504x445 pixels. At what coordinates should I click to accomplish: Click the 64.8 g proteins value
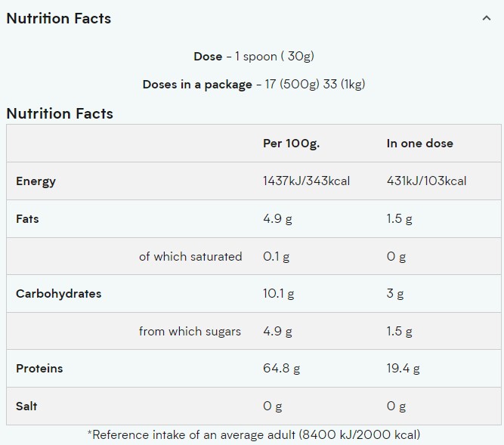[x=281, y=369]
